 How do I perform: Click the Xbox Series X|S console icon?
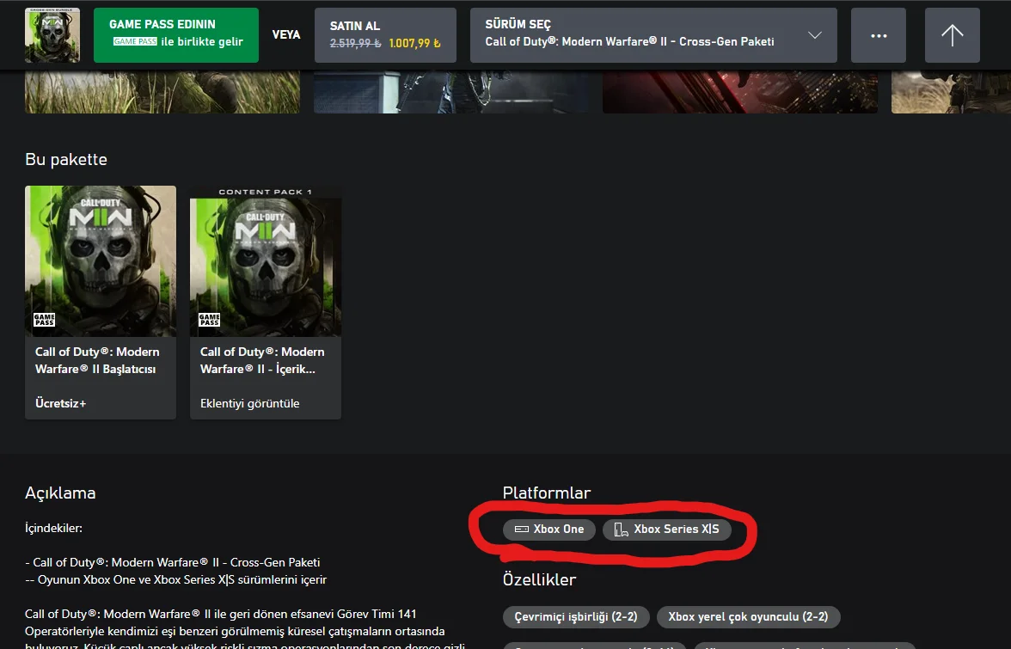pyautogui.click(x=621, y=530)
